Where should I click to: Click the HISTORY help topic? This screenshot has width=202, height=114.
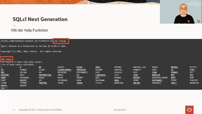click(x=5, y=75)
